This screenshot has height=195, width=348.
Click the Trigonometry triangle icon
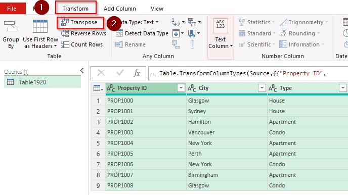(283, 22)
